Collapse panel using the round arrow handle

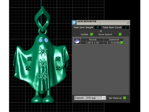[101, 31]
